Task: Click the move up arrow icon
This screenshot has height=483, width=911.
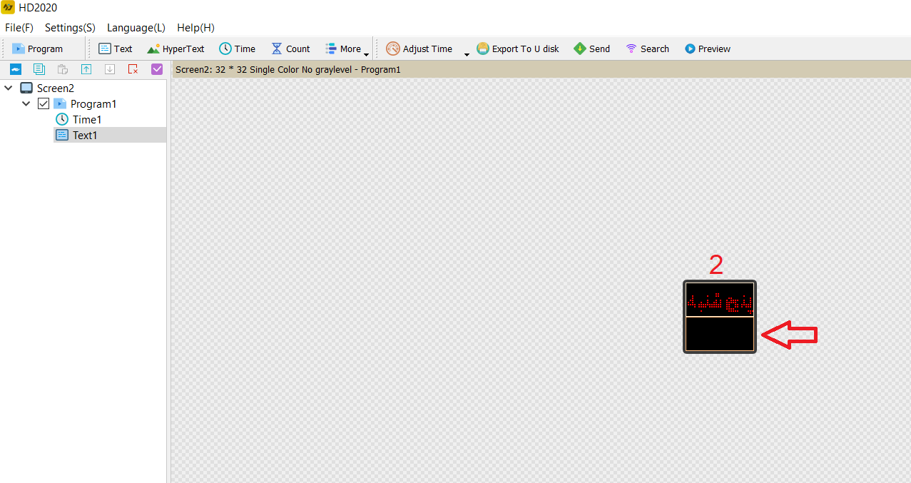Action: [x=86, y=69]
